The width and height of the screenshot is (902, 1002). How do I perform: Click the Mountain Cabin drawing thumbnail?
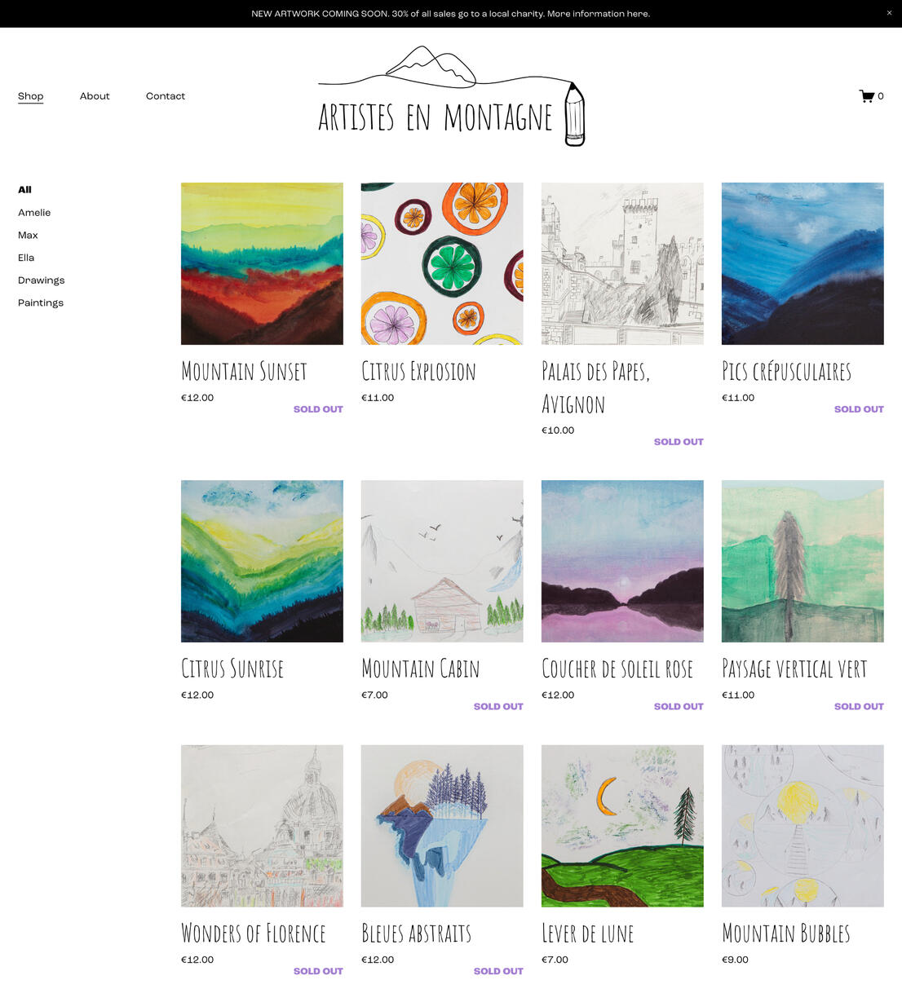click(442, 561)
